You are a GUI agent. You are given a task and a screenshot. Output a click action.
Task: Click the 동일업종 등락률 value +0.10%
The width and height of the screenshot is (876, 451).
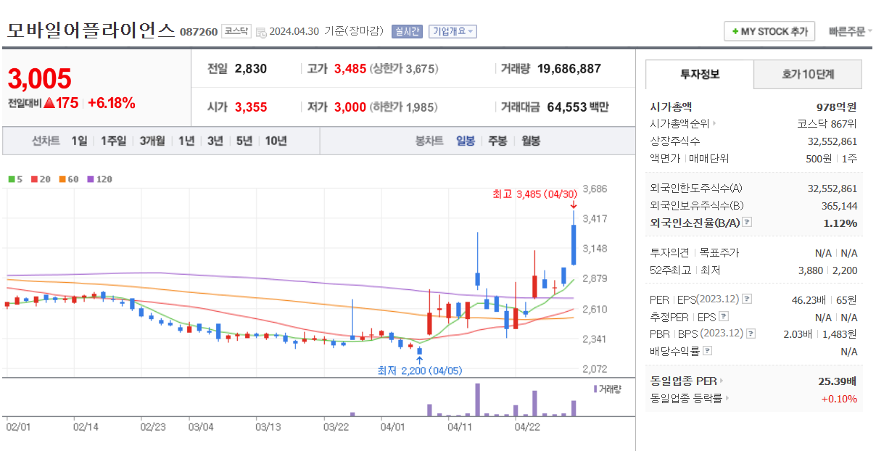pyautogui.click(x=839, y=398)
